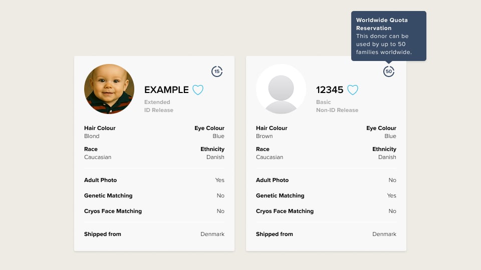Click 'Eye Colour' label on 12345 card
This screenshot has height=270, width=481.
[381, 128]
